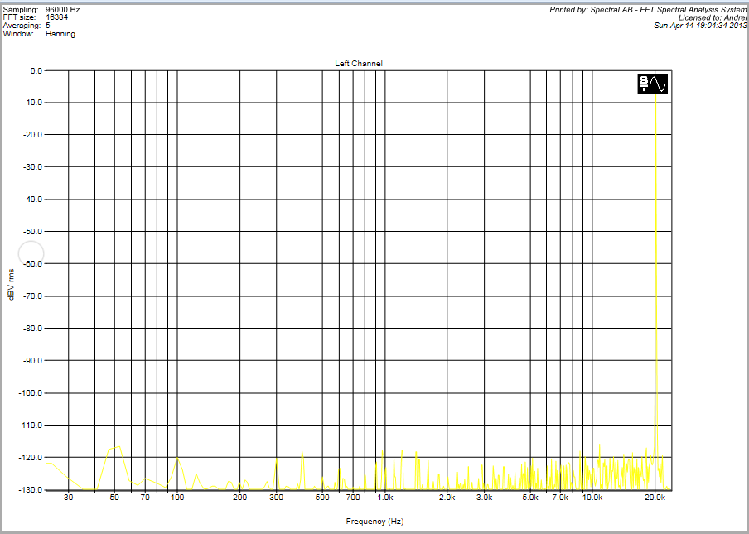This screenshot has height=534, width=749.
Task: Click the '-70.0' y-axis label
Action: (33, 296)
